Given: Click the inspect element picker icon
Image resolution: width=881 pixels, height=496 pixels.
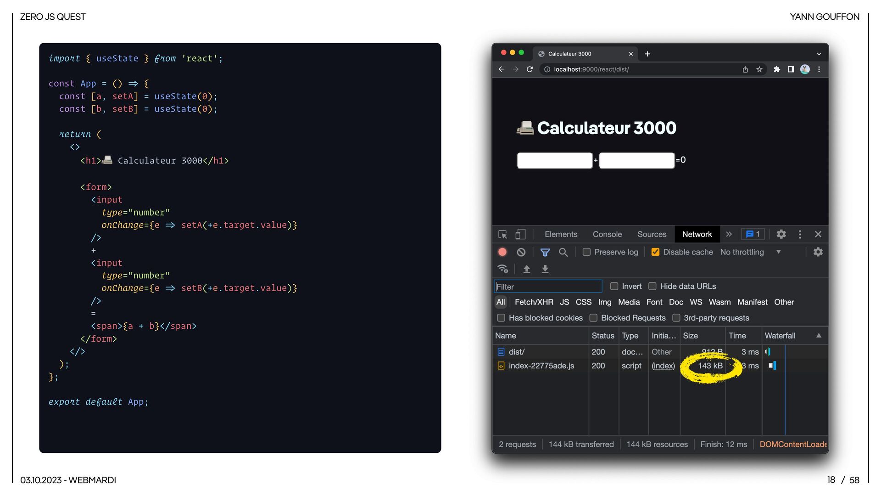Looking at the screenshot, I should (502, 234).
